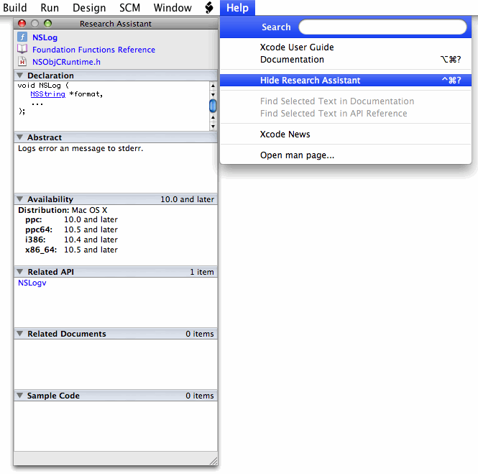
Task: Click the NSObjCRuntime.h header file icon
Action: [x=22, y=61]
